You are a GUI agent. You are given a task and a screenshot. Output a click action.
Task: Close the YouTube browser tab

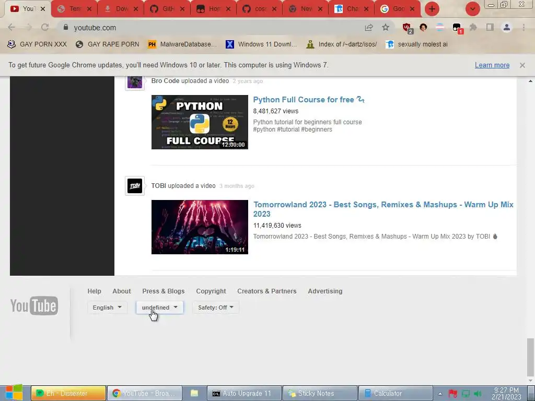point(43,9)
